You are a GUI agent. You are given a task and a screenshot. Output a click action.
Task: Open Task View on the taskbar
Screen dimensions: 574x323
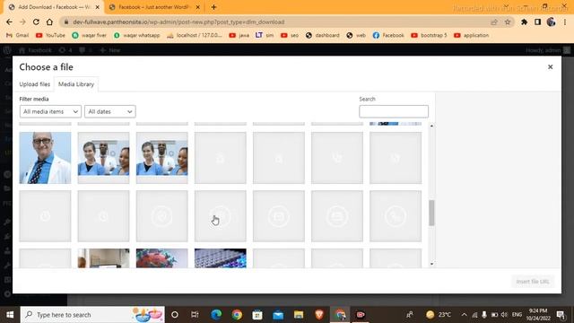pyautogui.click(x=195, y=315)
